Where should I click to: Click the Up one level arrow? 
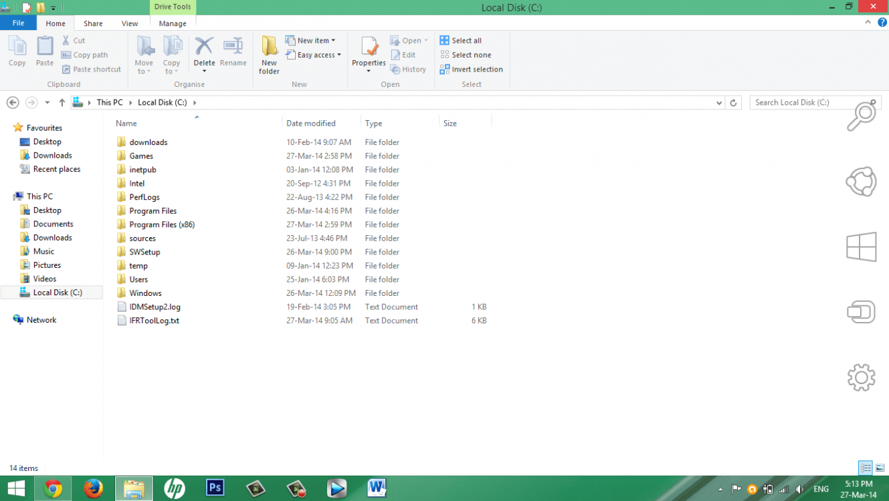point(62,103)
